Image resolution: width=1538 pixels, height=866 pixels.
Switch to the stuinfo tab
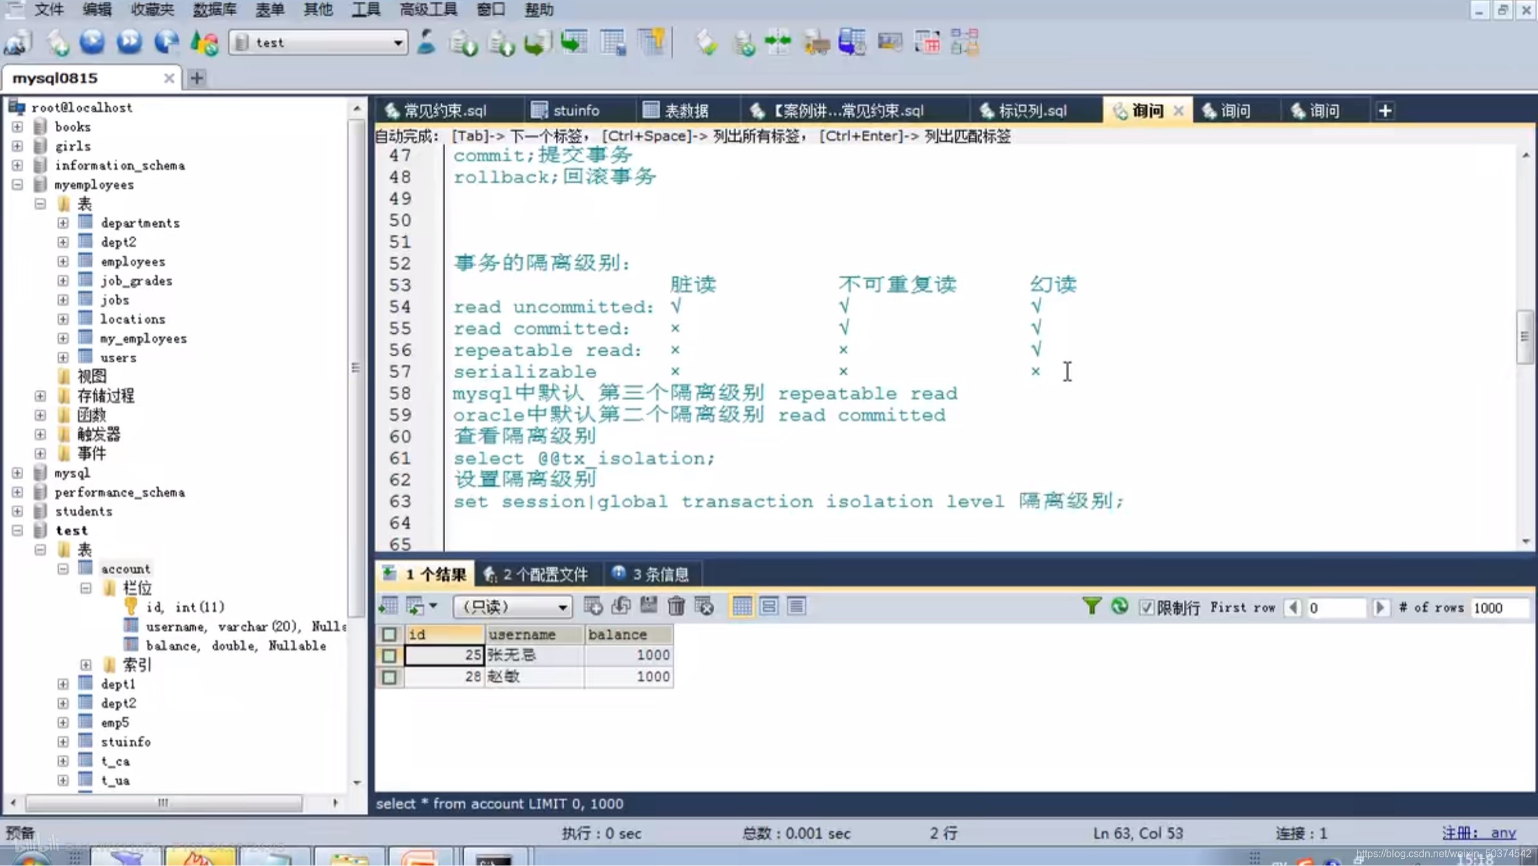(x=576, y=110)
